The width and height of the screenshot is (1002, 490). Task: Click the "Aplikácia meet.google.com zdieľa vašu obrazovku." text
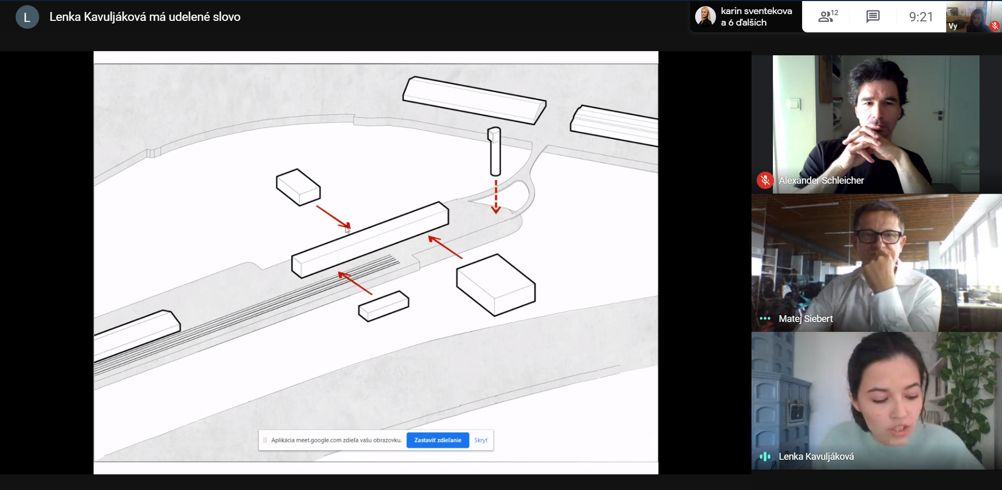coord(337,440)
